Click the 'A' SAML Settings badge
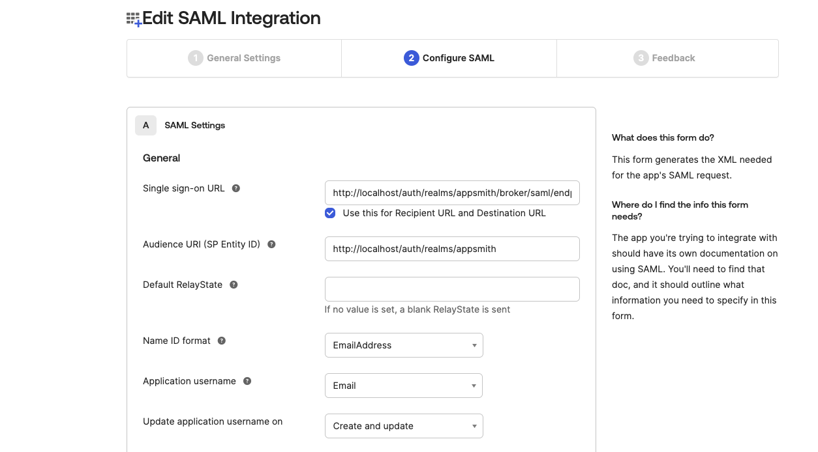The image size is (818, 452). coord(145,125)
